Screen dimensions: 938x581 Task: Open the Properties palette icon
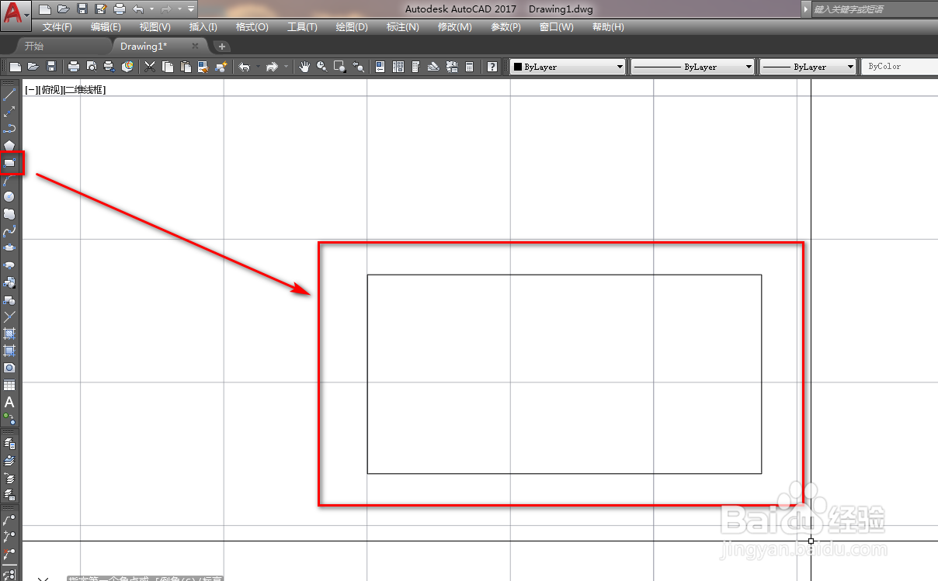[x=380, y=67]
